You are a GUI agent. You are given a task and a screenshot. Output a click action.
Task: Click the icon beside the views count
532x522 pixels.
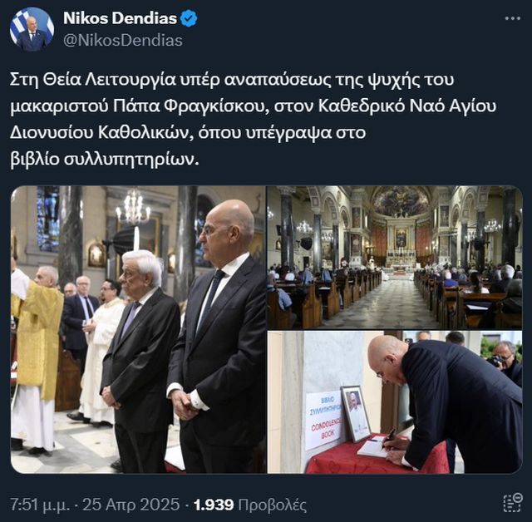512,503
